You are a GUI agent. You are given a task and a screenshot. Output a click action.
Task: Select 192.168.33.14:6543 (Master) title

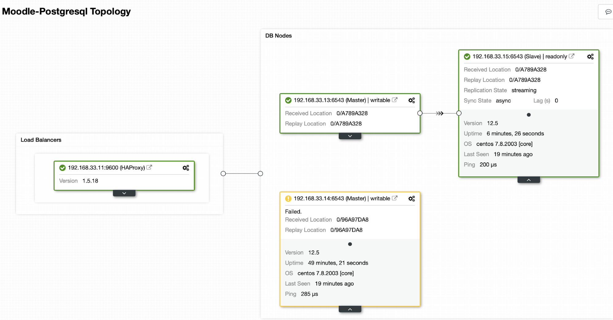pos(330,199)
